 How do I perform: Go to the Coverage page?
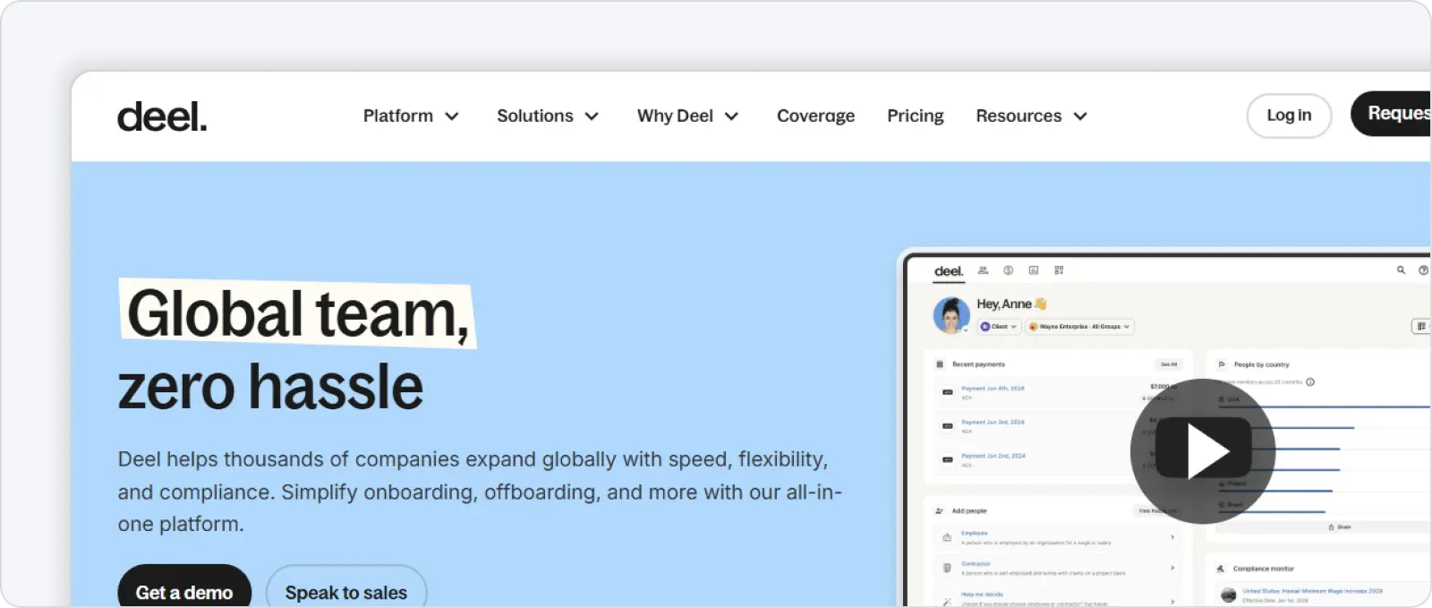[x=815, y=116]
